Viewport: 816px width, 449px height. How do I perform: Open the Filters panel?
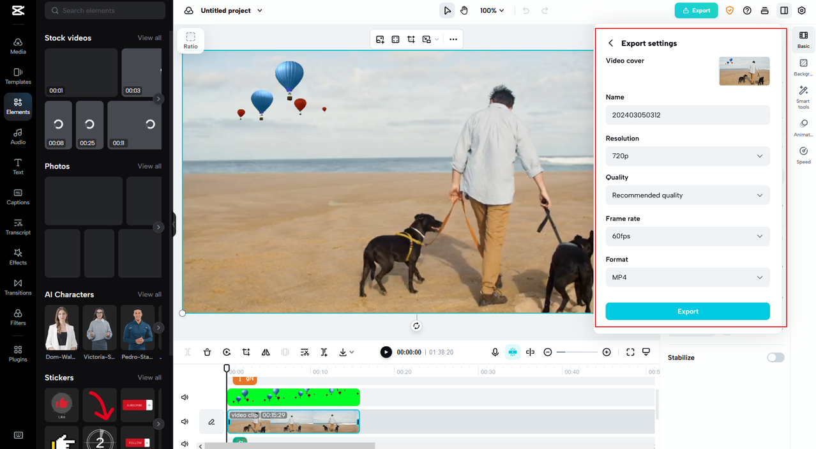pyautogui.click(x=18, y=317)
